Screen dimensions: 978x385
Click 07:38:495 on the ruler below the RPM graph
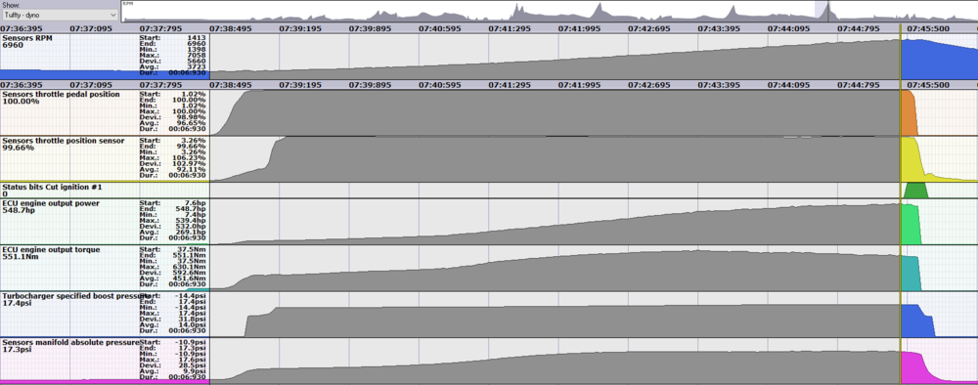(x=230, y=85)
